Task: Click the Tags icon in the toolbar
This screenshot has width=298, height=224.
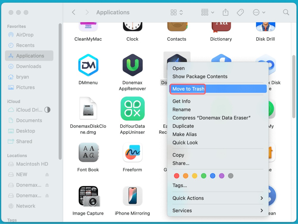Action: (240, 12)
